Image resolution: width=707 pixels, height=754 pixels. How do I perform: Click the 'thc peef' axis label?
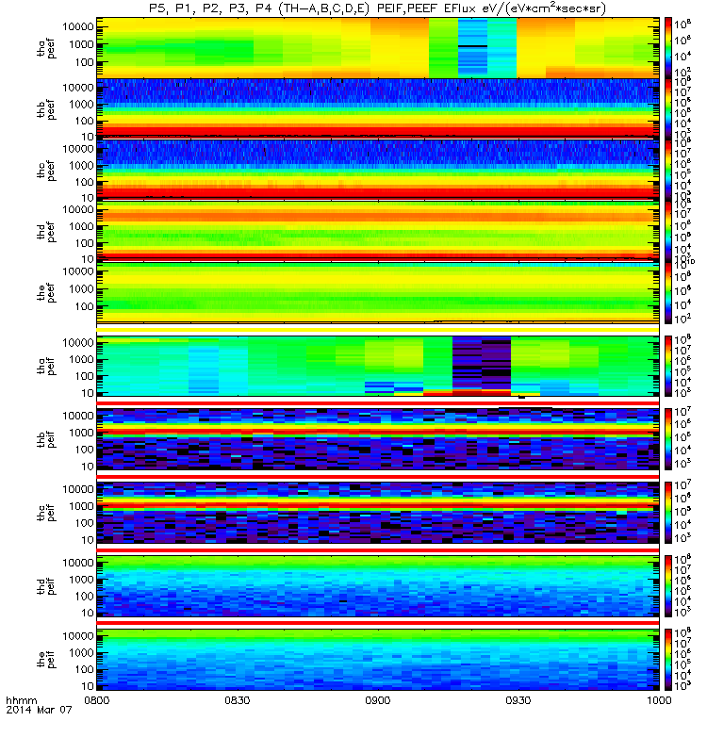[x=46, y=171]
